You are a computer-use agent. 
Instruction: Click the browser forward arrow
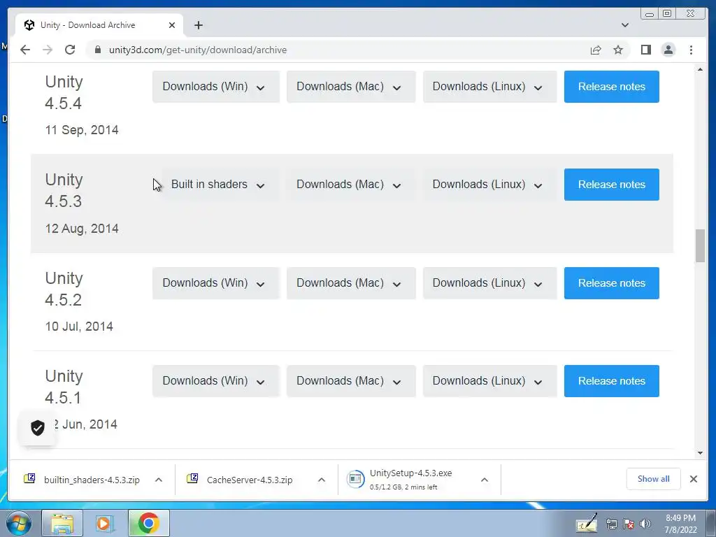[x=48, y=50]
